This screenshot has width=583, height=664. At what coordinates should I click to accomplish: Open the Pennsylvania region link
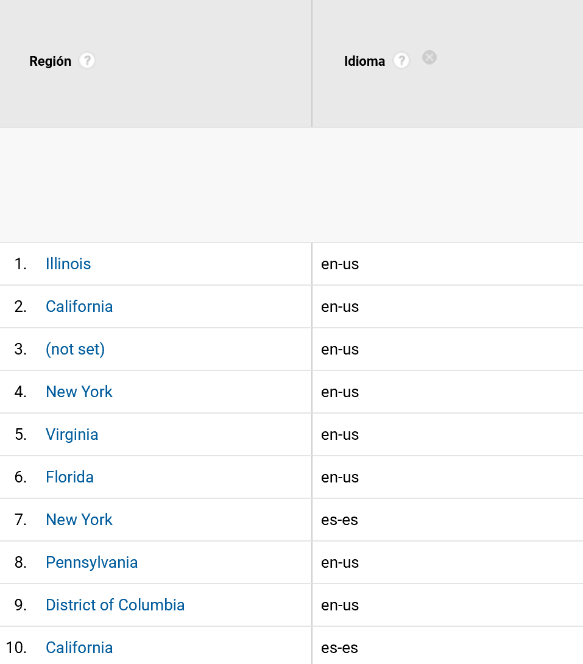pos(92,562)
